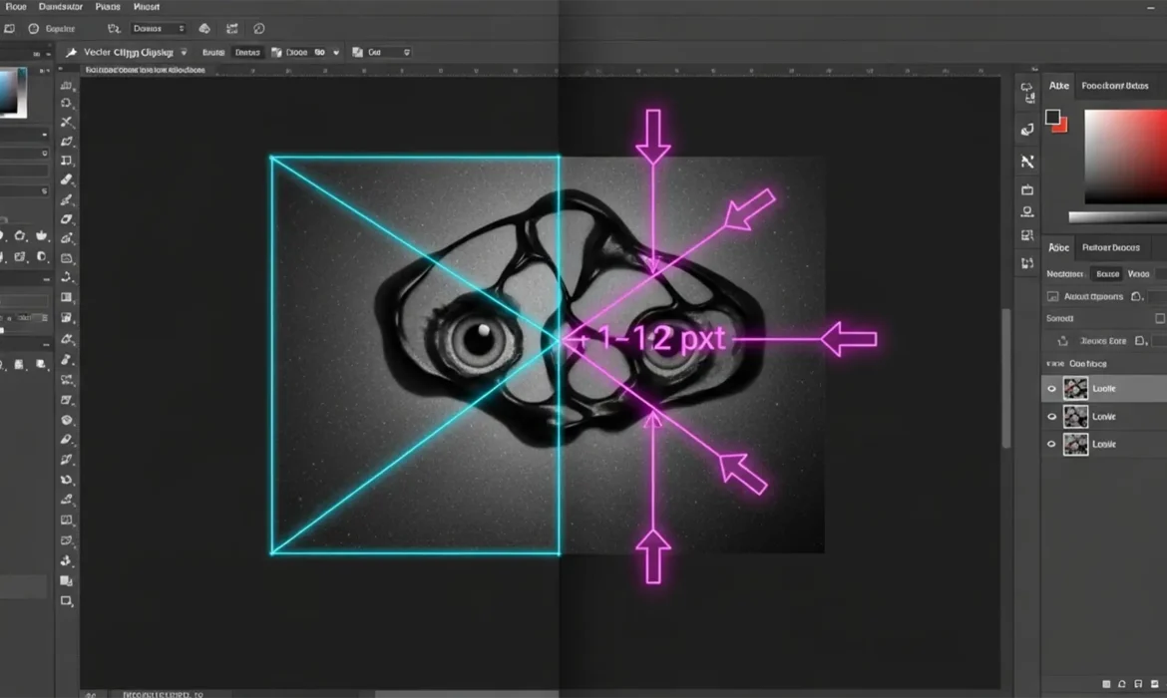The width and height of the screenshot is (1167, 698).
Task: Select the Lasso tool
Action: coord(67,122)
